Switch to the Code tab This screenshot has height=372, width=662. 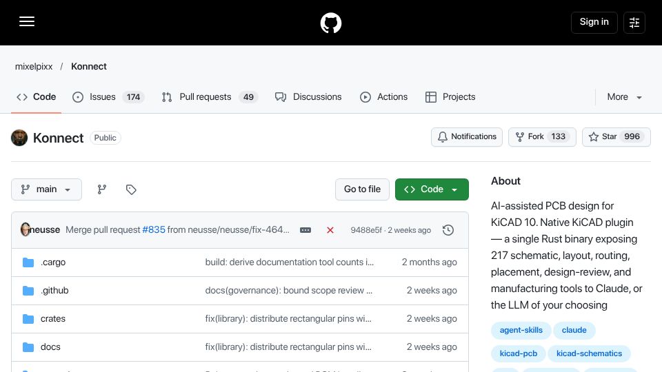click(37, 97)
